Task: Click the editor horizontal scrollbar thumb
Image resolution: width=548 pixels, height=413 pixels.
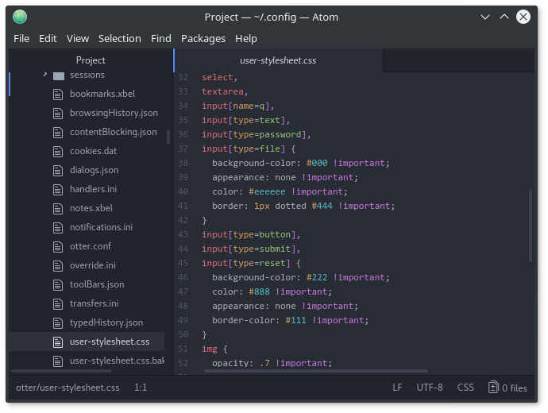Action: coord(316,371)
